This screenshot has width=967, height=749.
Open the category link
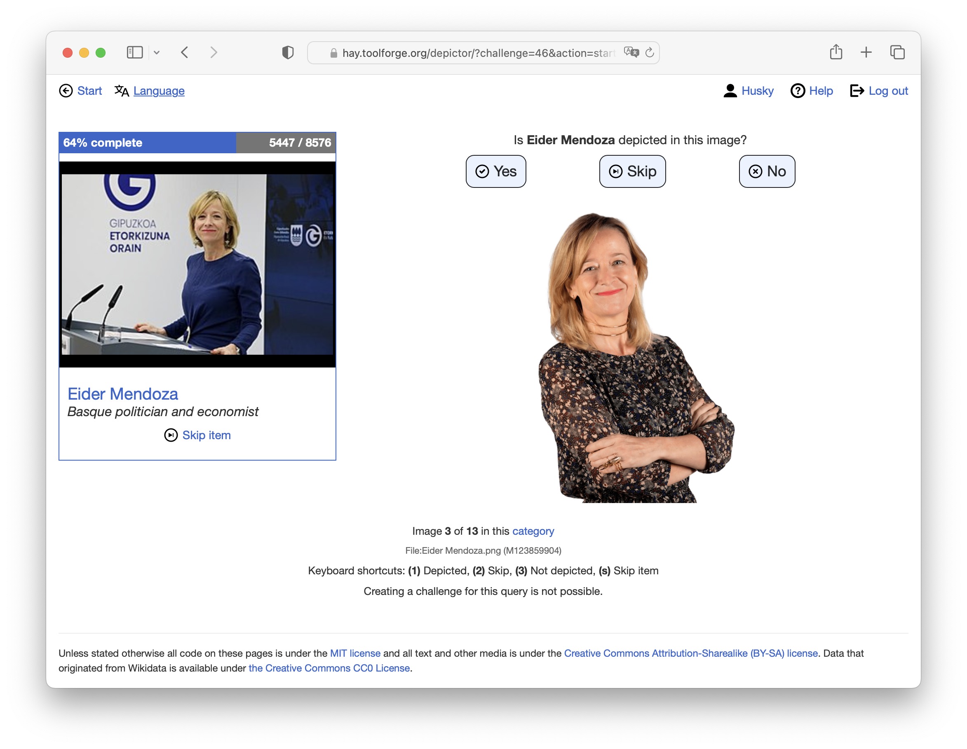[533, 531]
